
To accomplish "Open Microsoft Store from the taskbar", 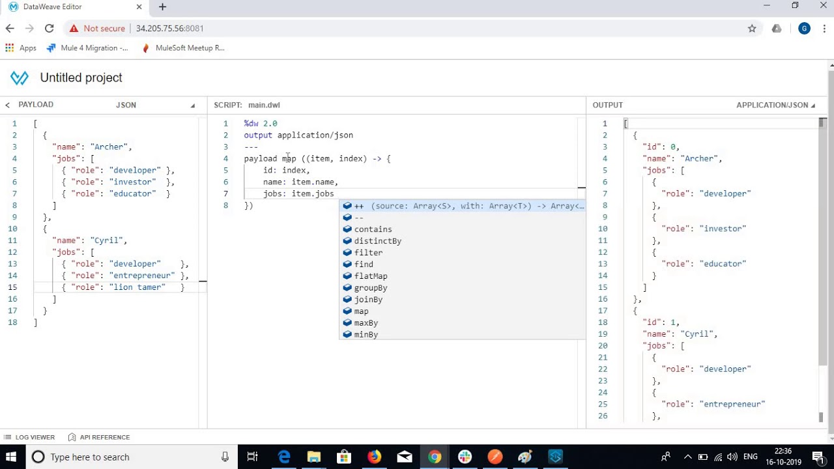I will pyautogui.click(x=344, y=457).
